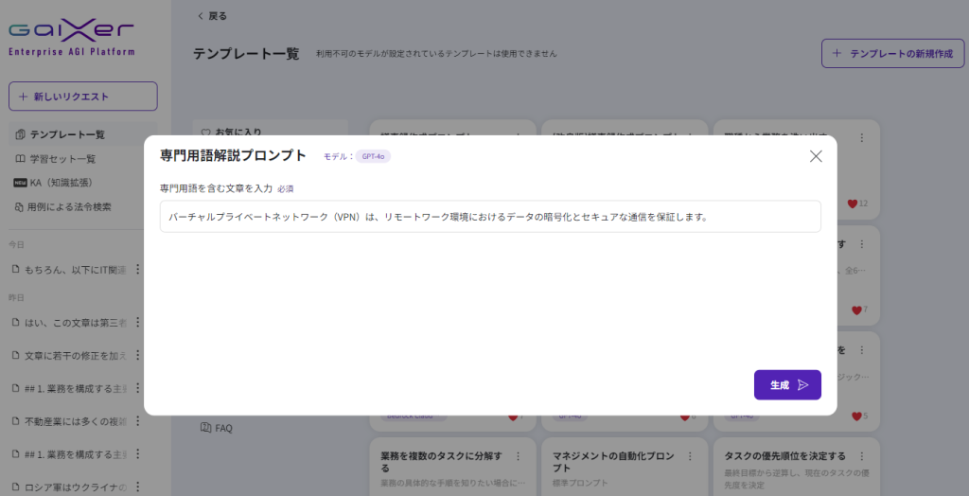This screenshot has height=496, width=969.
Task: Open three-dot menu on マネジメントの自動化プロンプト card
Action: (x=690, y=456)
